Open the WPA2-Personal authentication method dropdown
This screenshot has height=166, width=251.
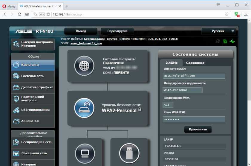[183, 90]
